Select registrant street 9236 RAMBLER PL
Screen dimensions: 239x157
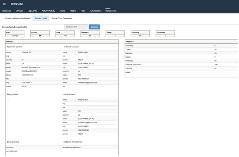(29, 71)
